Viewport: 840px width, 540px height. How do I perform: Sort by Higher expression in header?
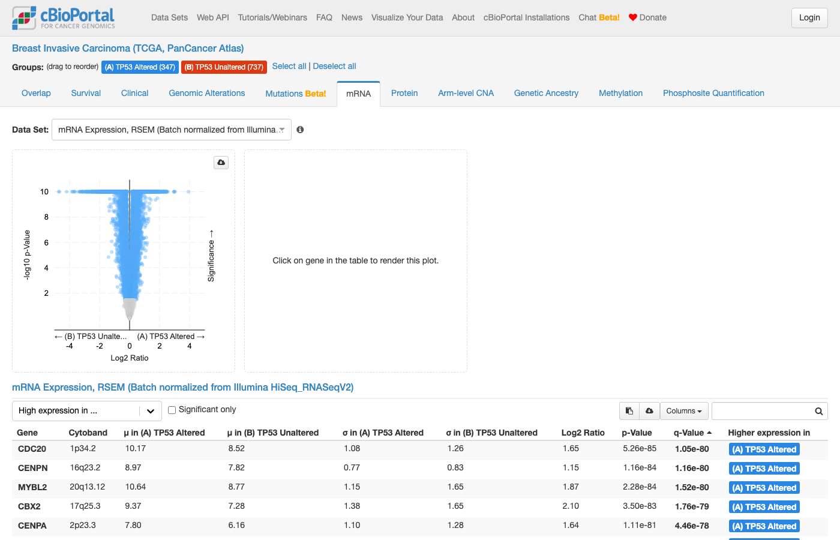(769, 433)
